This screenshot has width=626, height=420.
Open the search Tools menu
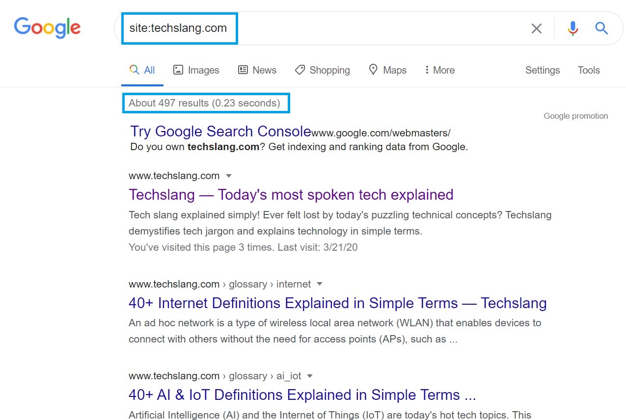click(x=588, y=70)
